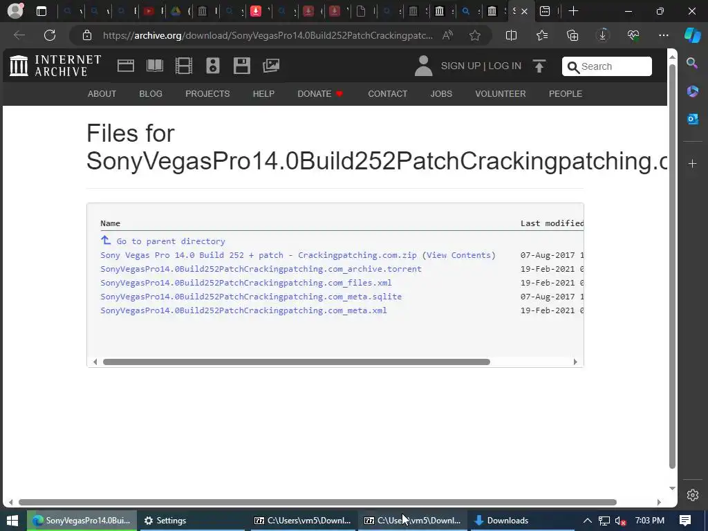Click the Archive Search input field

click(x=607, y=66)
